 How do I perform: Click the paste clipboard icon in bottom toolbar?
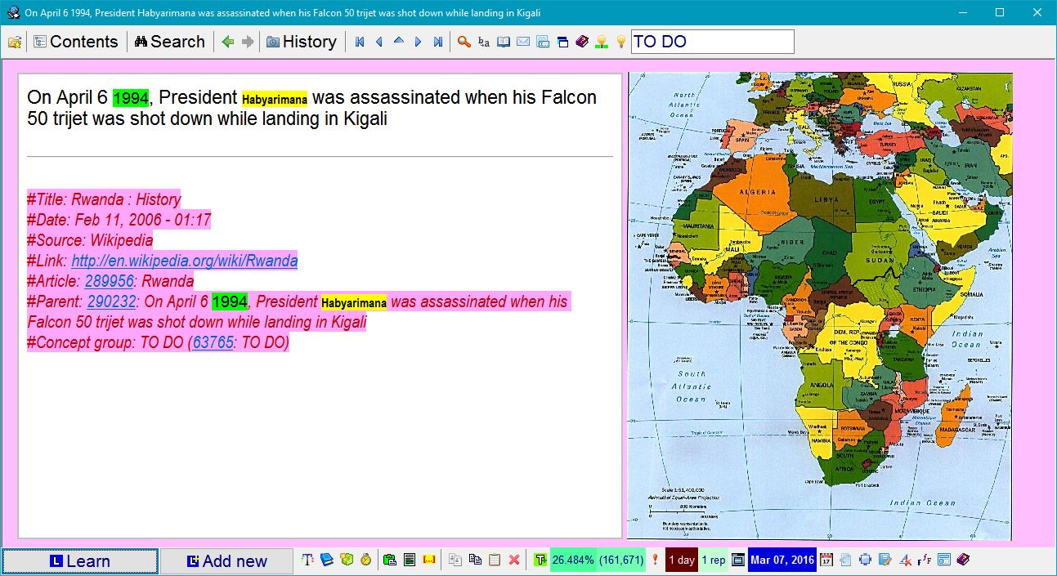coord(494,560)
